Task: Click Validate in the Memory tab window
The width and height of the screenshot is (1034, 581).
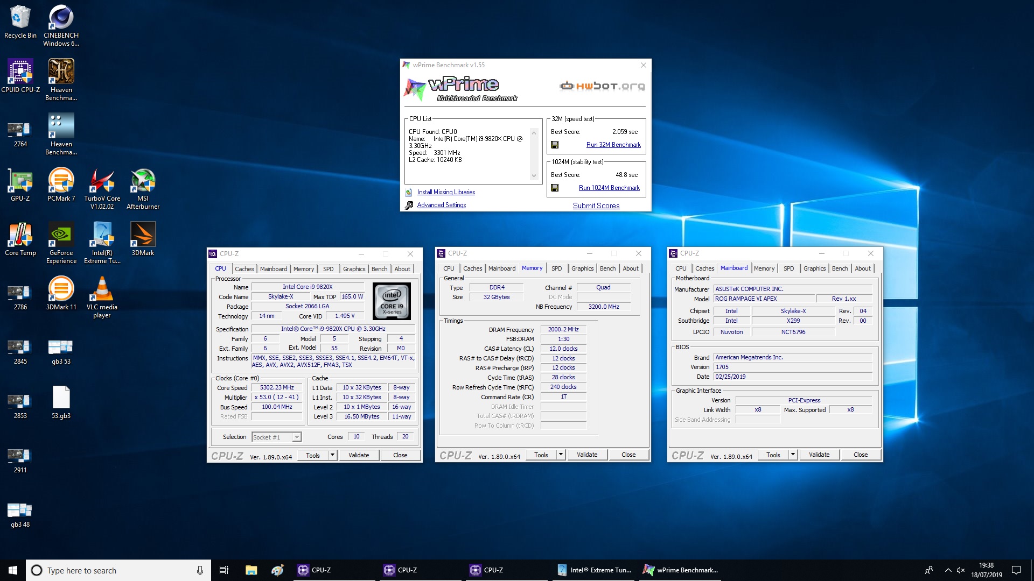Action: 587,455
